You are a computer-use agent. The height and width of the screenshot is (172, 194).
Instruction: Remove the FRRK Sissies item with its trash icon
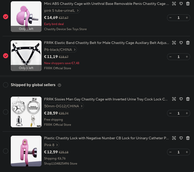point(188,99)
